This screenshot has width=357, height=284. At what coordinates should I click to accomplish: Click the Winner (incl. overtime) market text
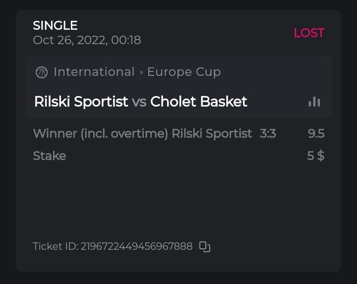tap(101, 133)
